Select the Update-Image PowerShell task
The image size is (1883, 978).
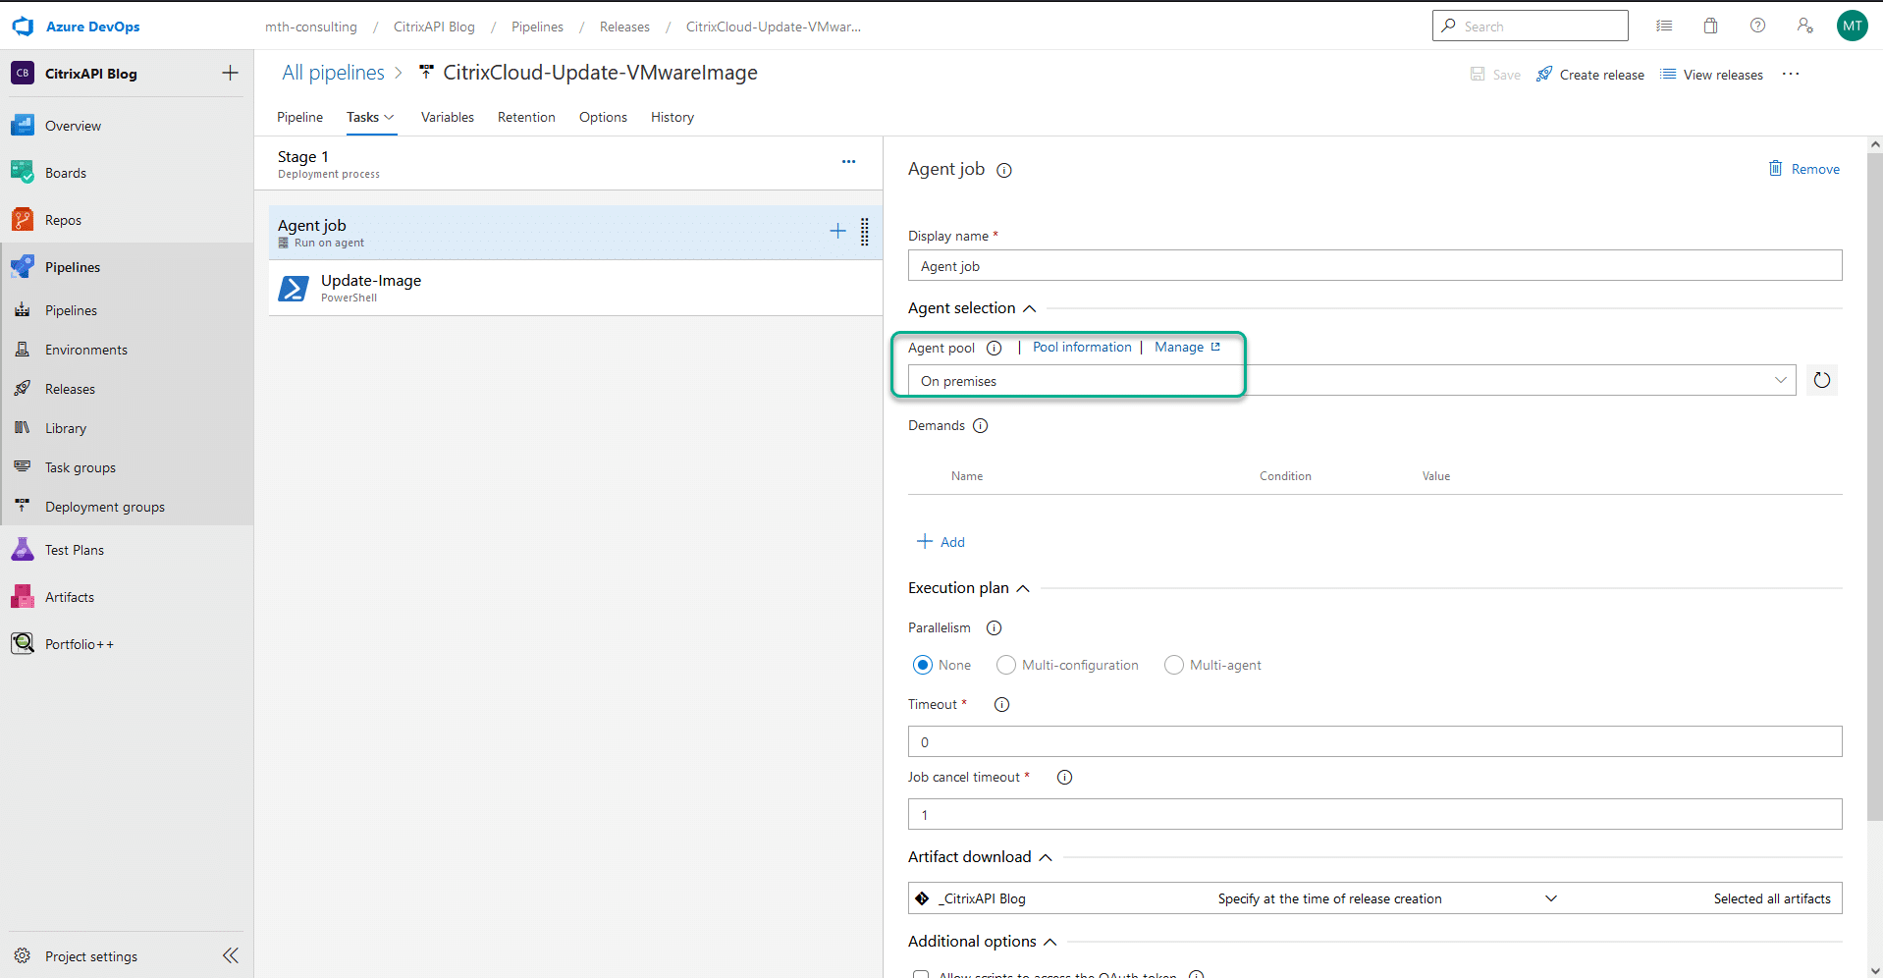575,288
